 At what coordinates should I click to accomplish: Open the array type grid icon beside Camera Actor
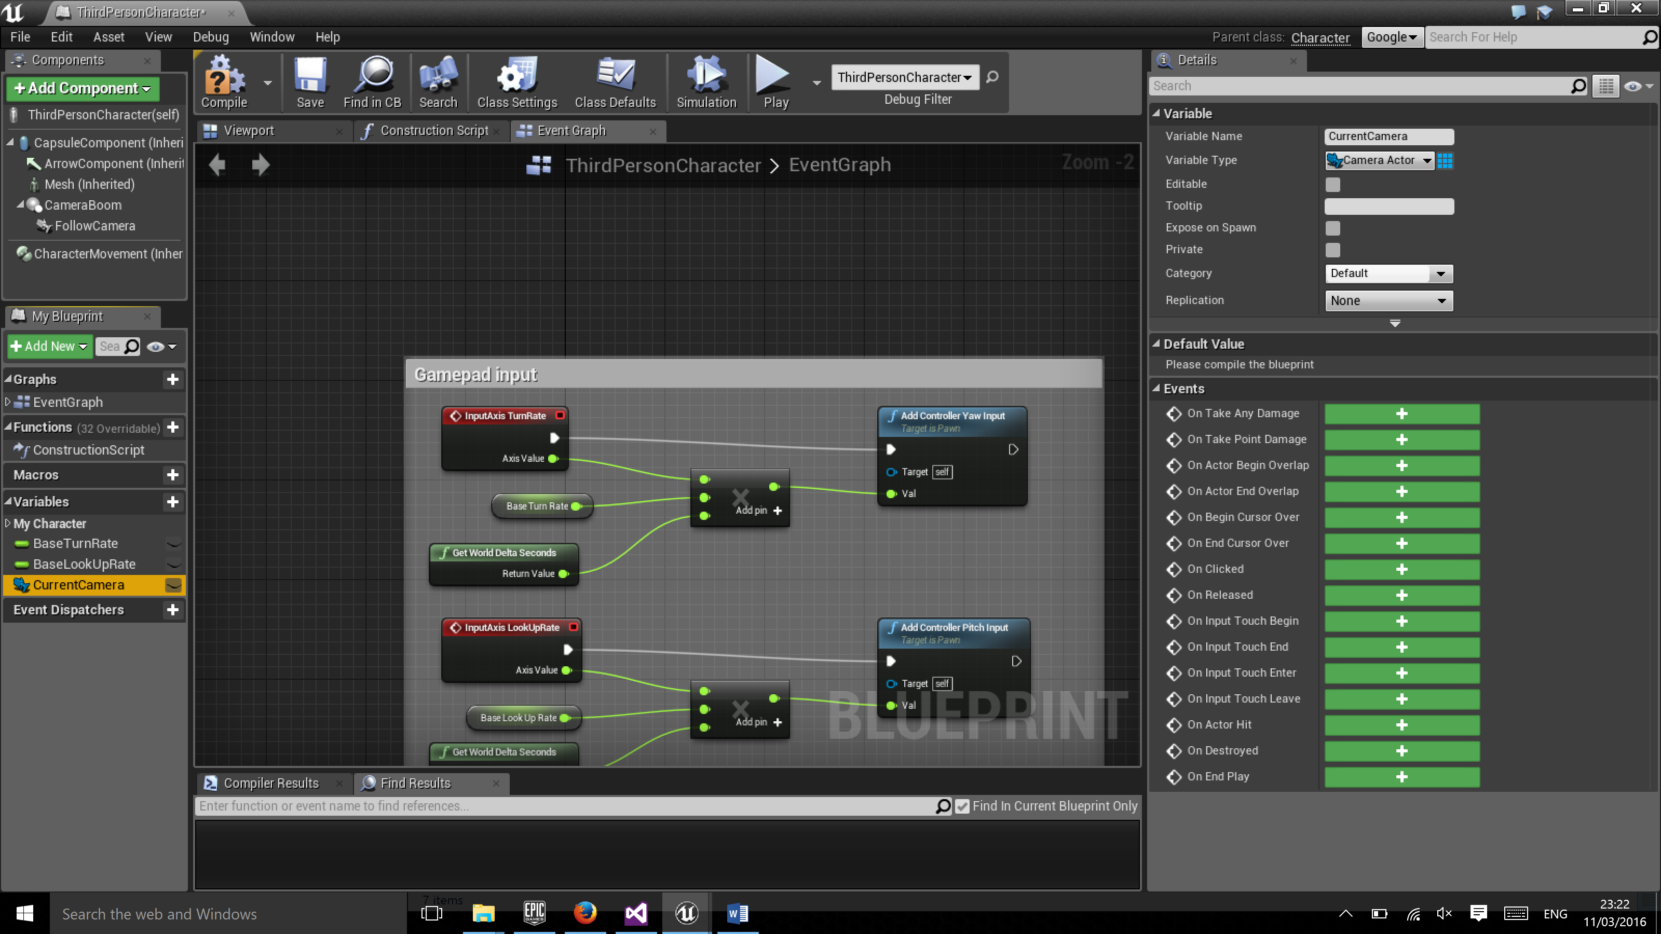(1445, 160)
